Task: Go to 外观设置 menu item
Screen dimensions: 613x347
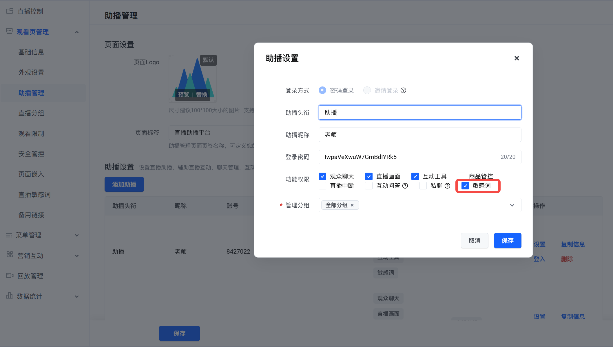Action: [31, 72]
